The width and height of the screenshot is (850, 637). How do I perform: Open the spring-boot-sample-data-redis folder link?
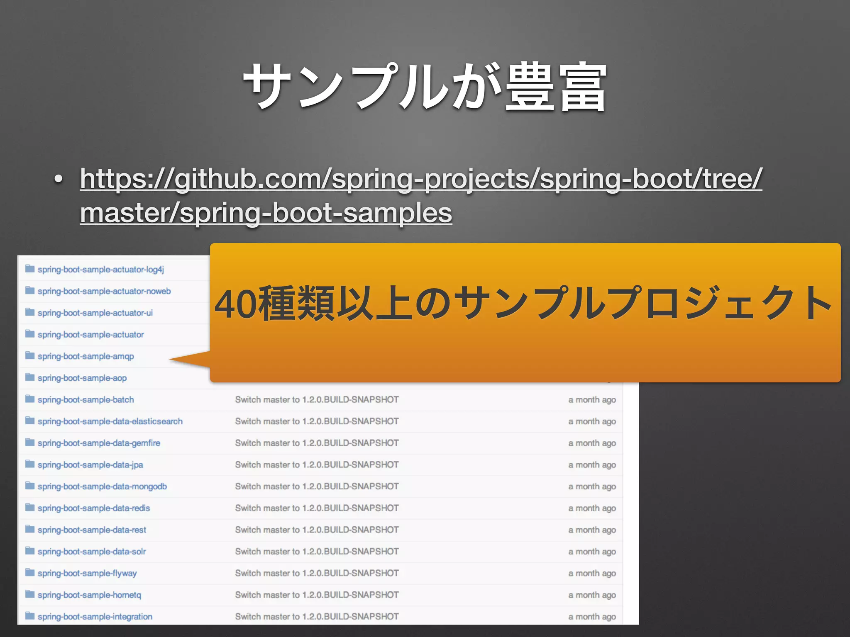tap(94, 508)
